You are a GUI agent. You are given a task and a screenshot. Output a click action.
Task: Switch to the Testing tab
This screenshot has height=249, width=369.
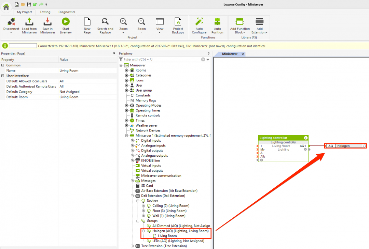coord(45,12)
